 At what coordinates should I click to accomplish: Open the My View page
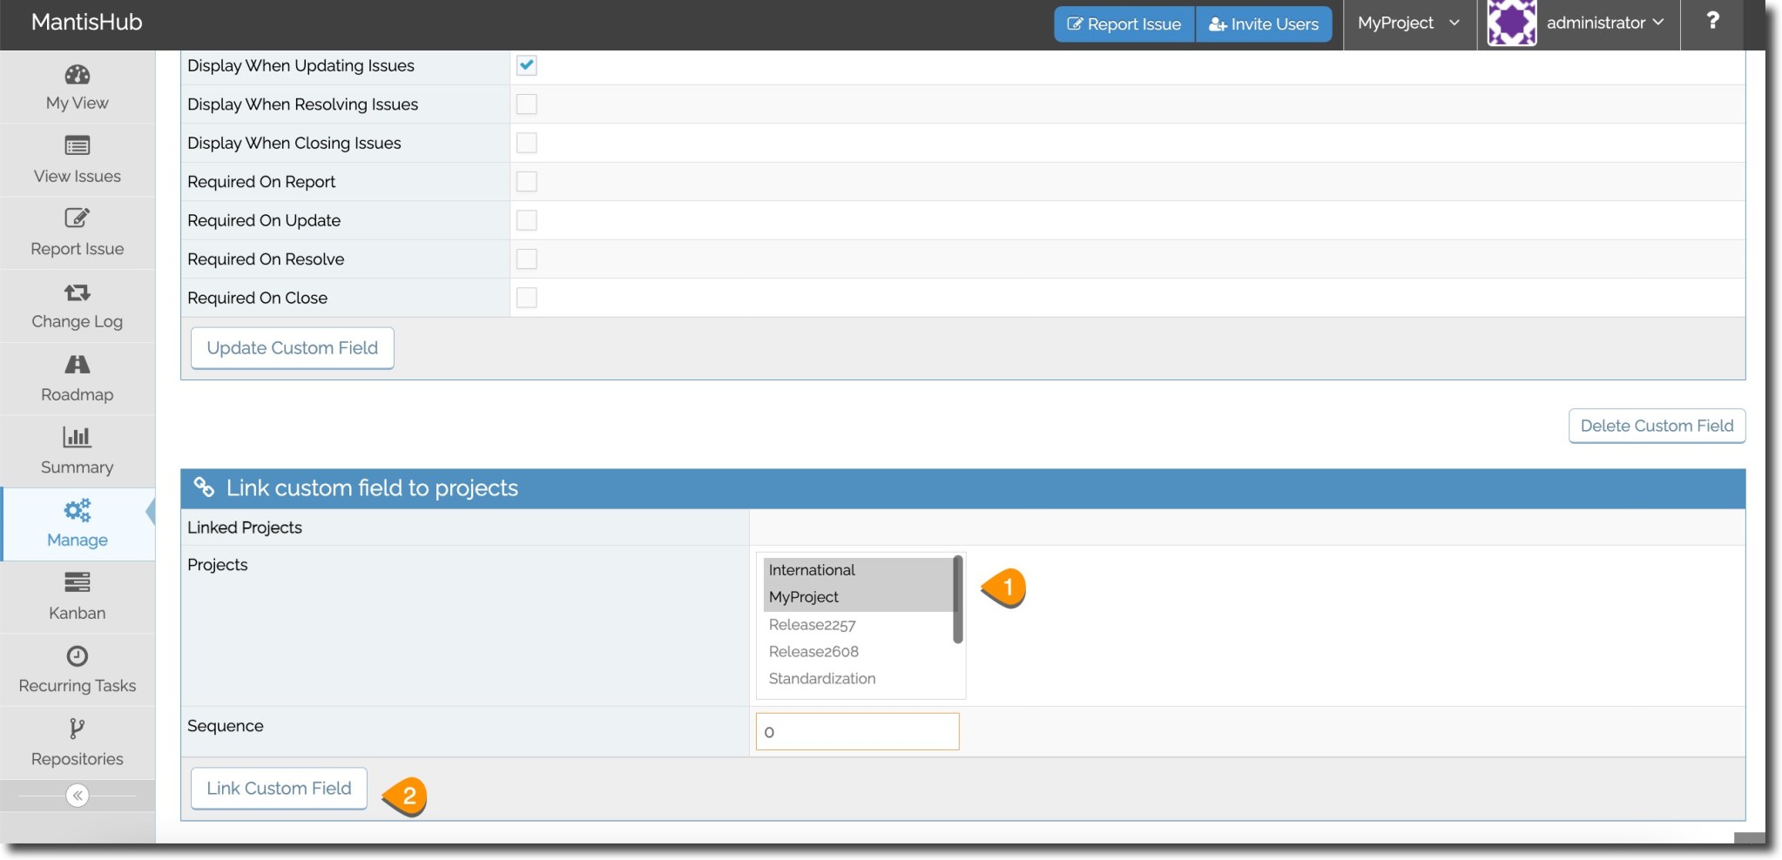click(77, 87)
